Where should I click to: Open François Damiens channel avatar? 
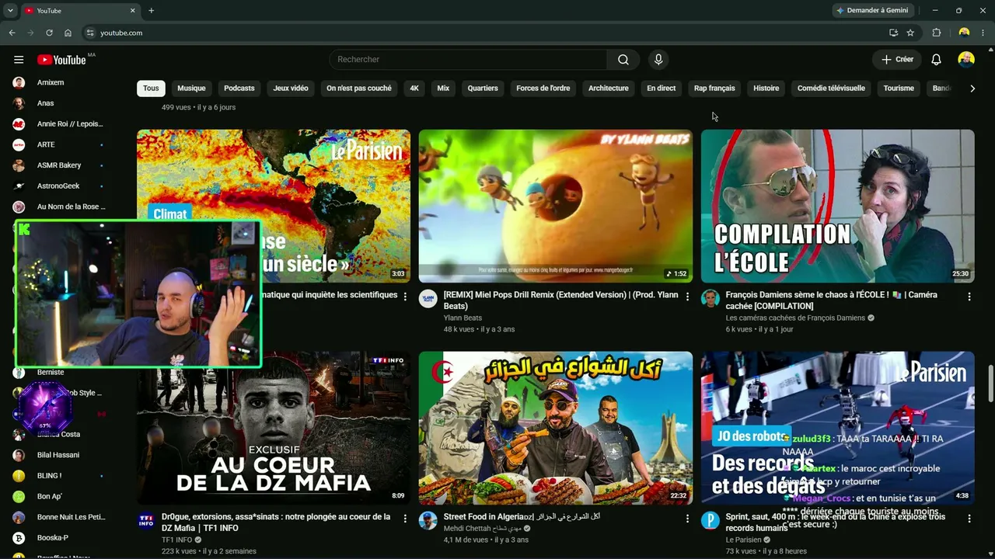click(710, 299)
